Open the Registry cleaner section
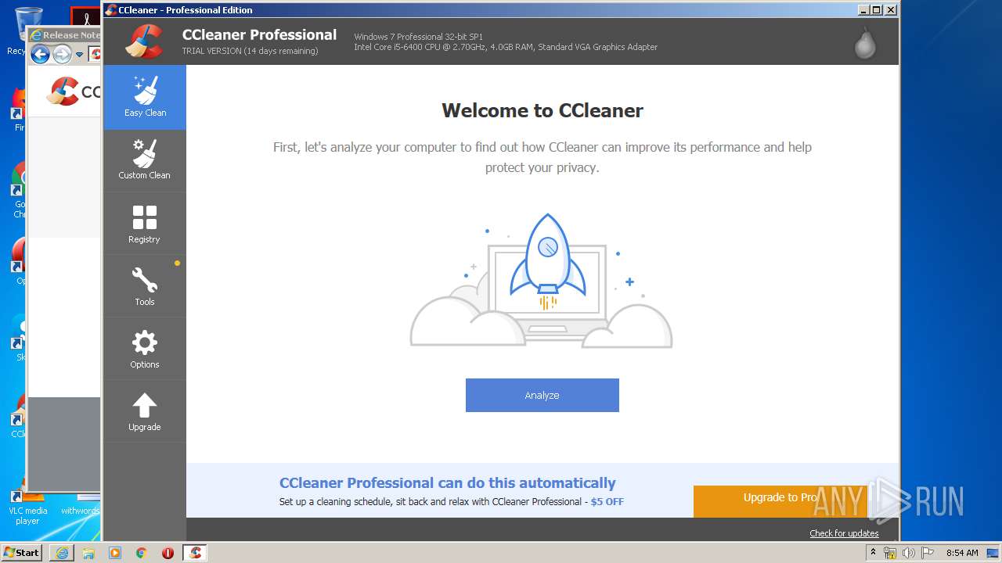Screen dimensions: 1002x563 145,224
